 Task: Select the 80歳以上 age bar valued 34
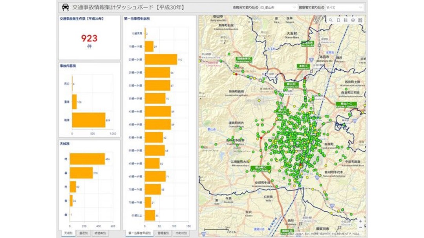point(150,215)
